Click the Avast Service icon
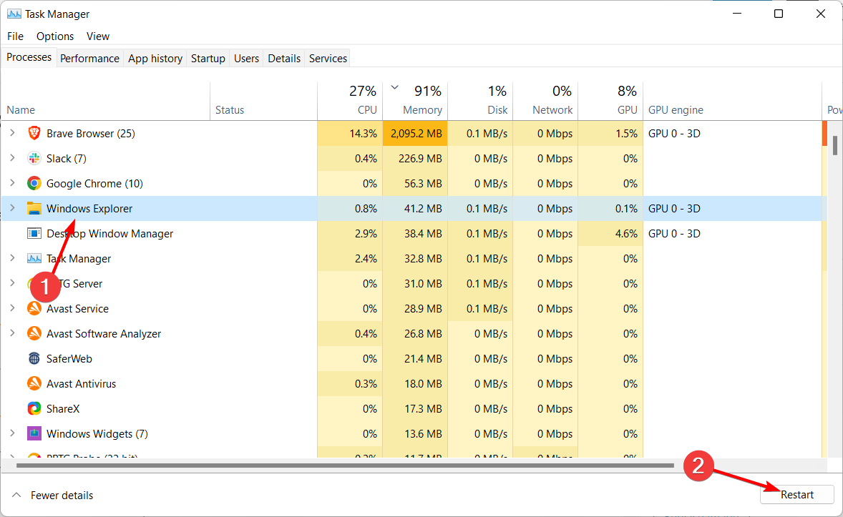Image resolution: width=843 pixels, height=517 pixels. pyautogui.click(x=34, y=308)
